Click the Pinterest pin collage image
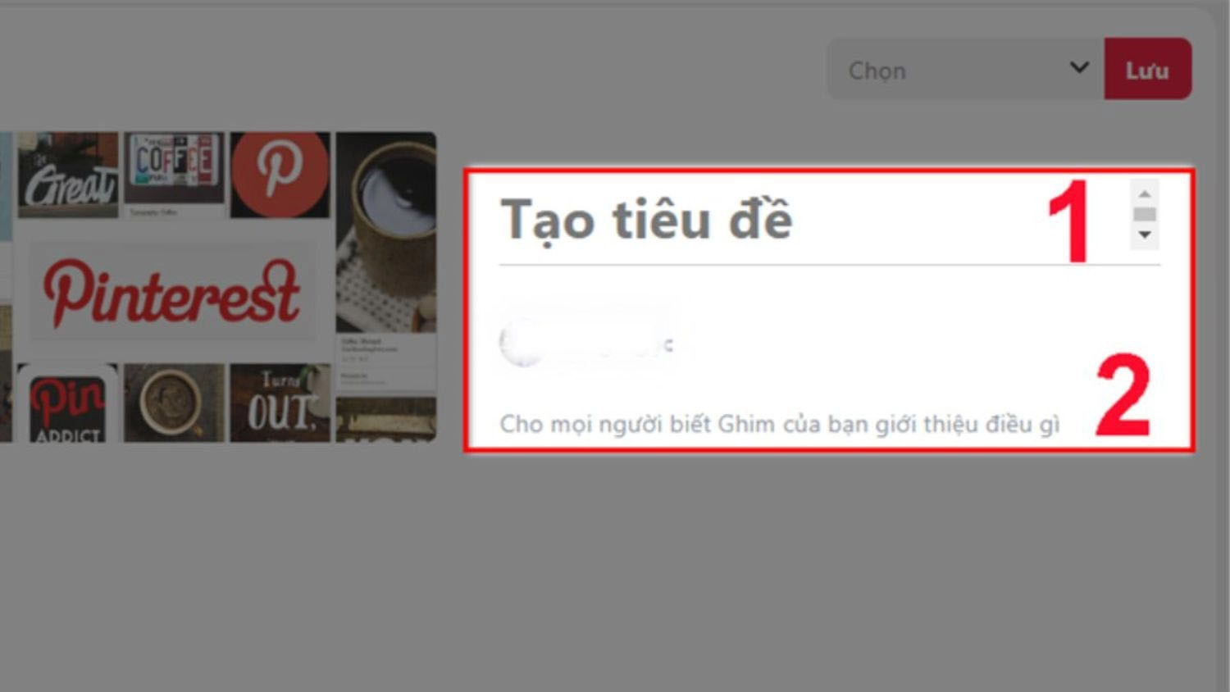This screenshot has height=692, width=1230. tap(218, 287)
